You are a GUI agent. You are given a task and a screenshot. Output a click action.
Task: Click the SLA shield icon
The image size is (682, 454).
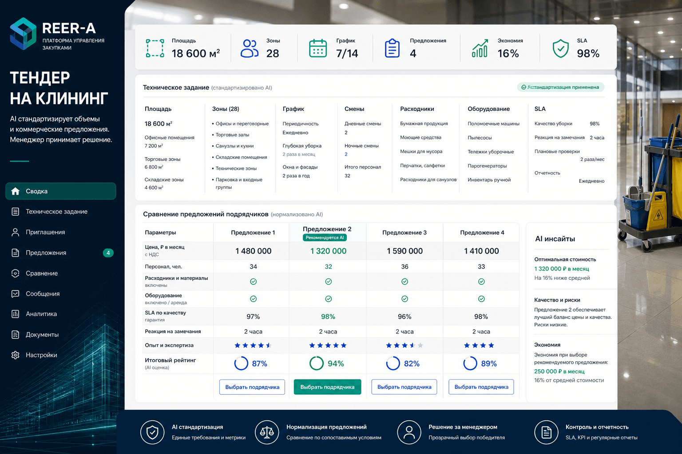pos(561,48)
